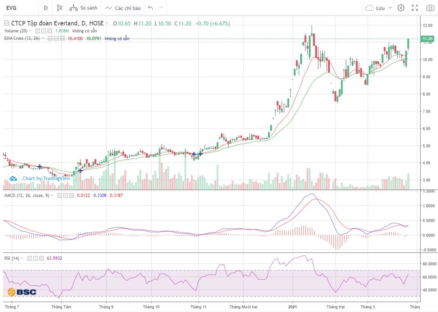The width and height of the screenshot is (438, 312).
Task: Open the Các chỉ báo indicators menu
Action: click(x=123, y=8)
